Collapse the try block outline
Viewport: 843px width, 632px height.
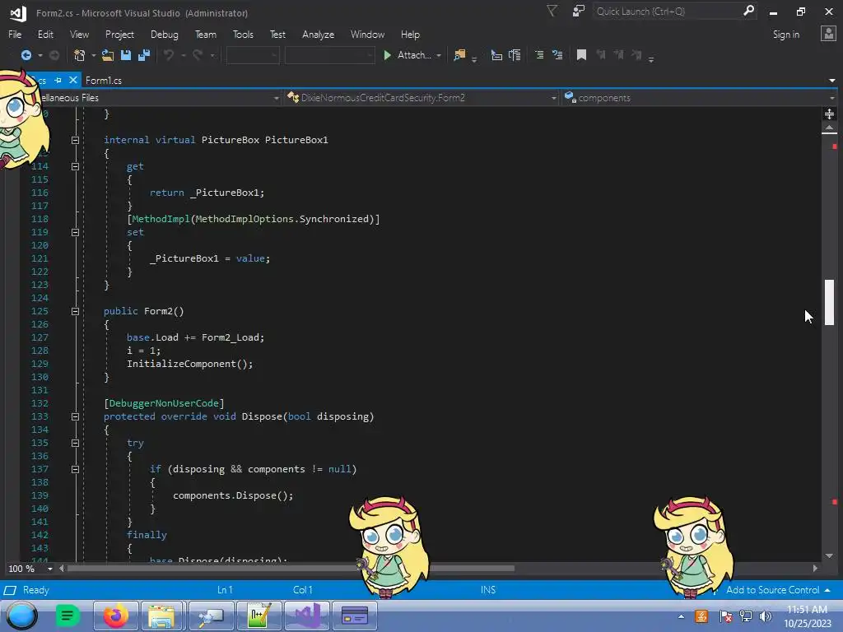click(x=75, y=444)
